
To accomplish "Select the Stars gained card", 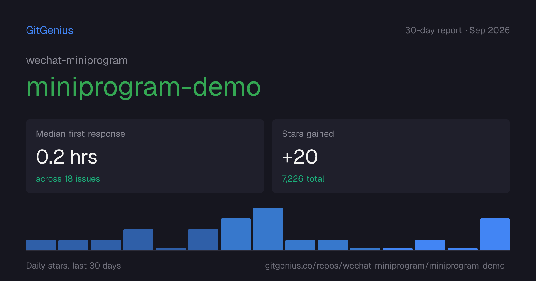I will 391,156.
